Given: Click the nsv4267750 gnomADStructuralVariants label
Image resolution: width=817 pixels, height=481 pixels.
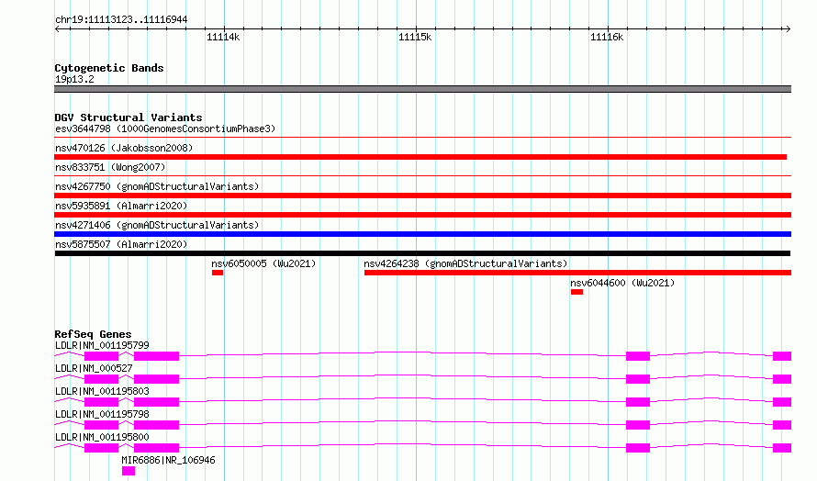Looking at the screenshot, I should pos(157,186).
